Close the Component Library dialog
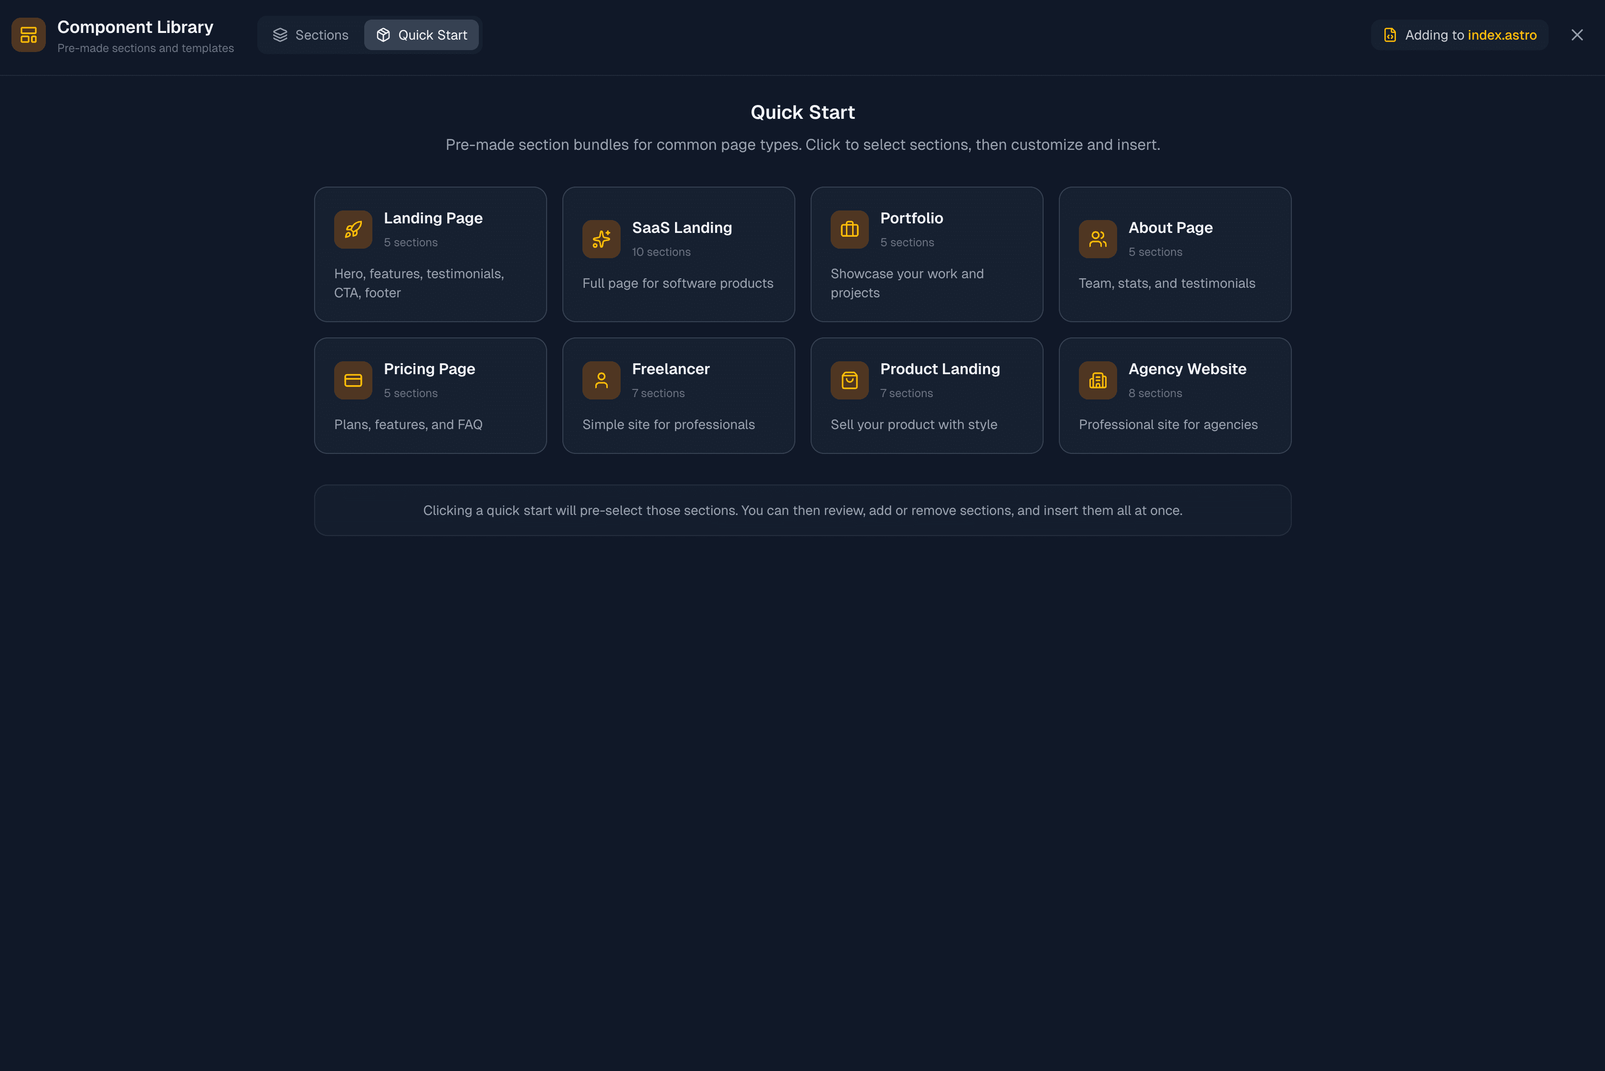1605x1071 pixels. click(x=1576, y=35)
